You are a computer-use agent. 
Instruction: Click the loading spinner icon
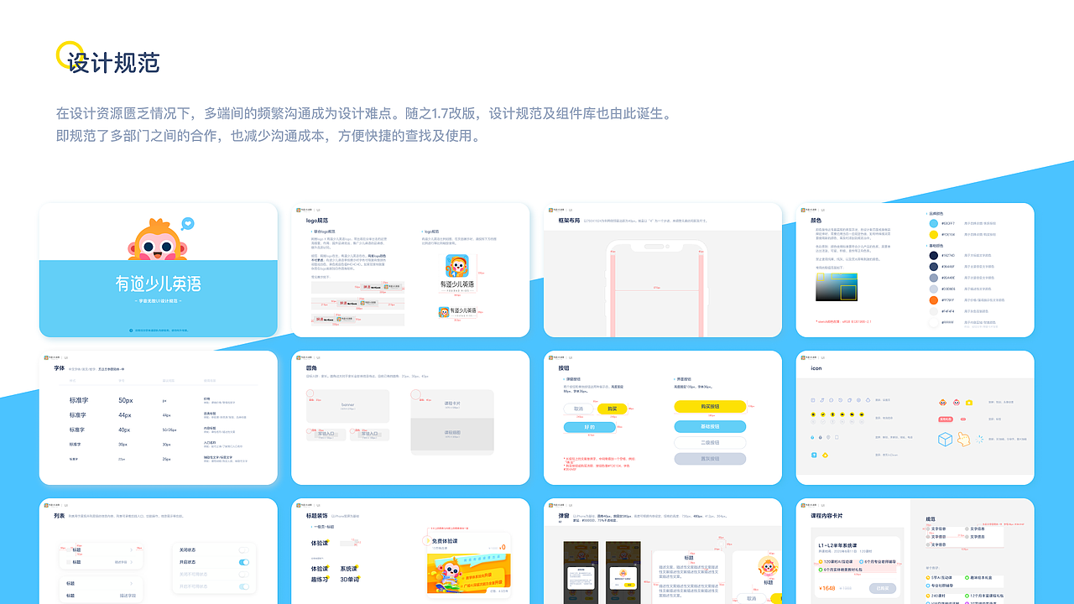point(980,439)
